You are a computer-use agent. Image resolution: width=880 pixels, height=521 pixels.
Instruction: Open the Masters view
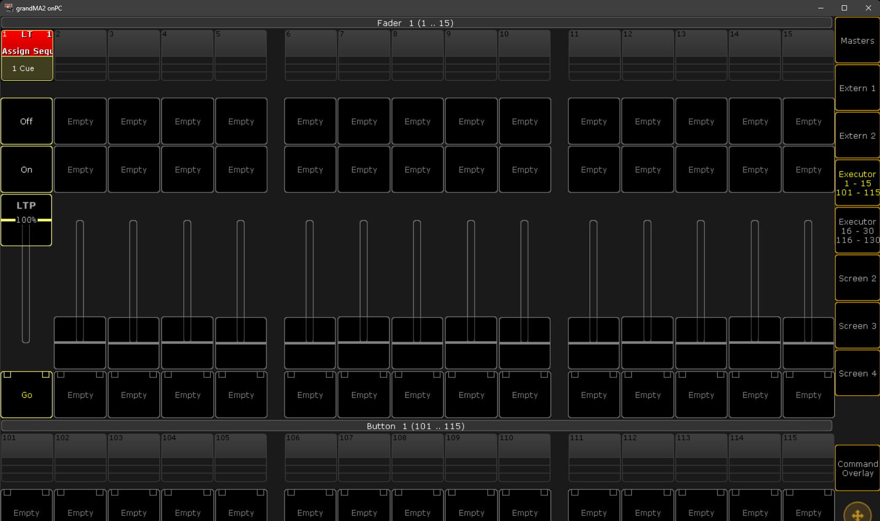point(857,41)
